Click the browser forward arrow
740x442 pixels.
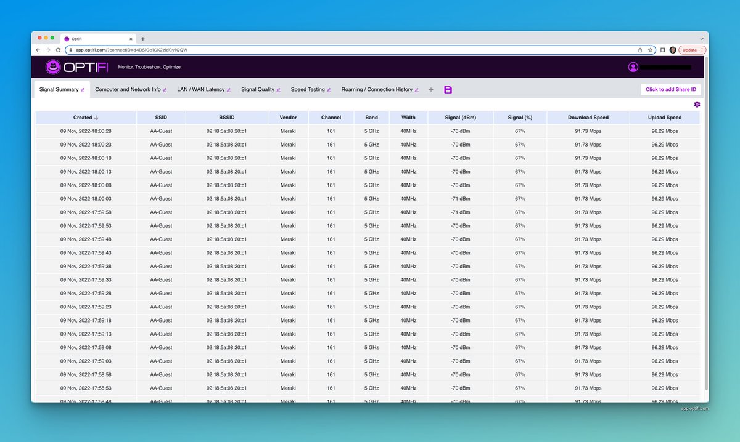[x=49, y=50]
